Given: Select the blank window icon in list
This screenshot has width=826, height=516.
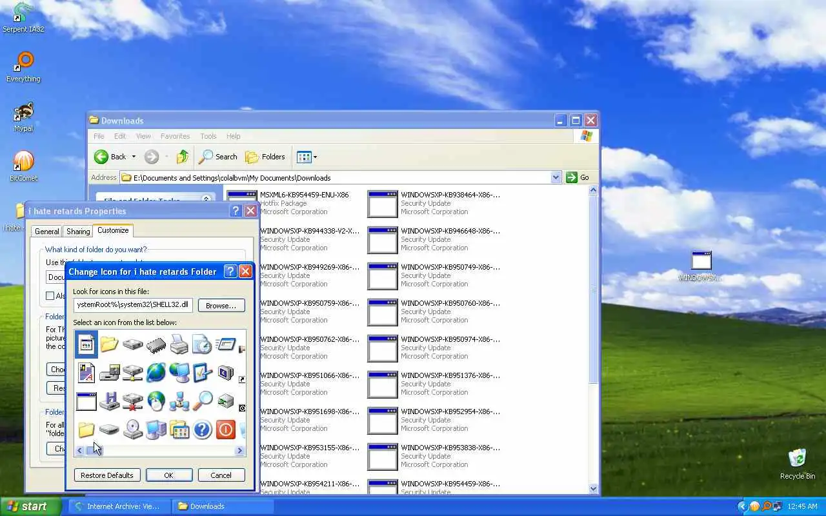Looking at the screenshot, I should point(86,401).
